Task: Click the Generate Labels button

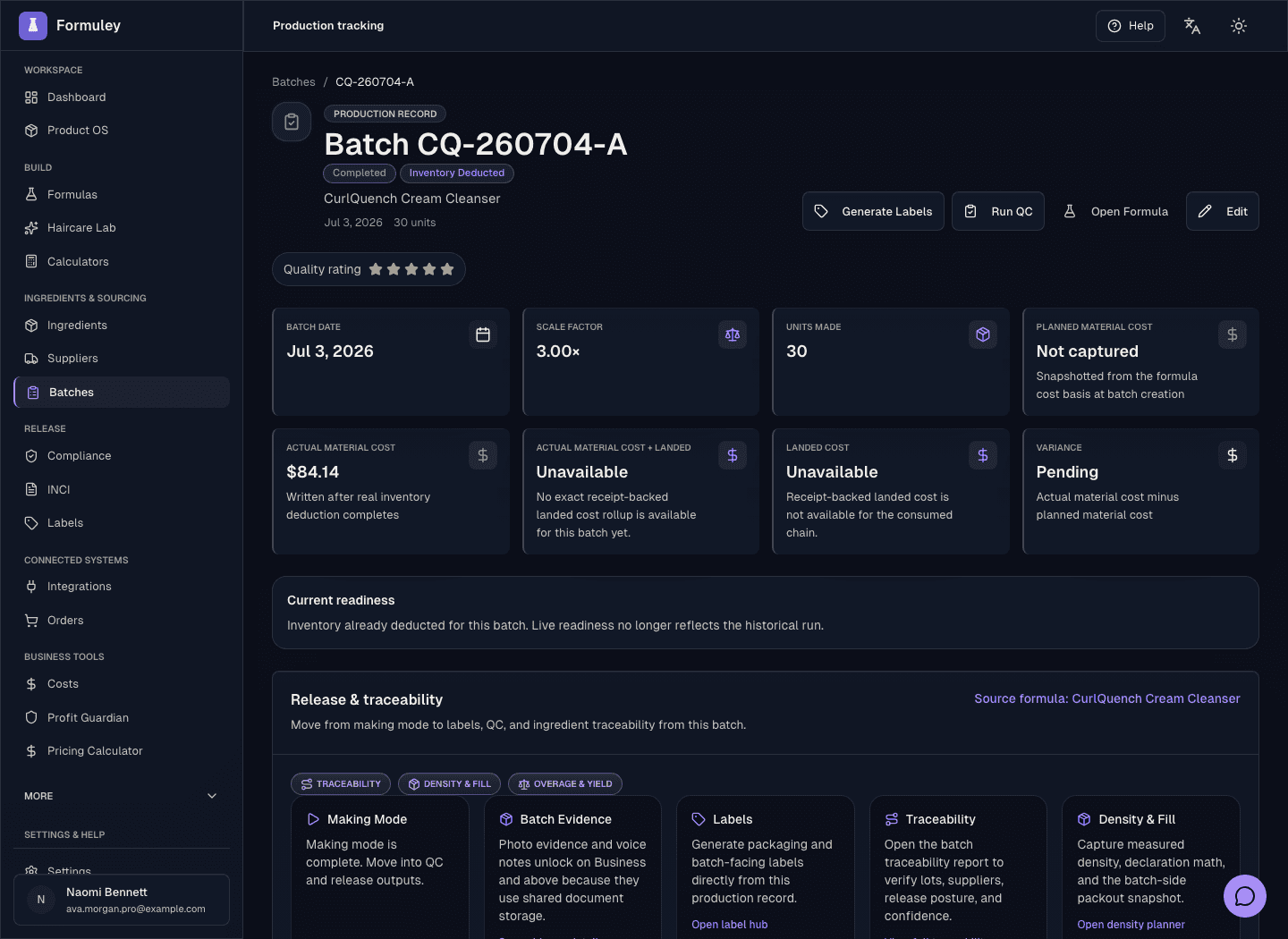Action: [873, 211]
